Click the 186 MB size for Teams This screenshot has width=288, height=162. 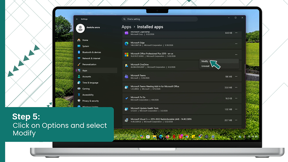(228, 77)
